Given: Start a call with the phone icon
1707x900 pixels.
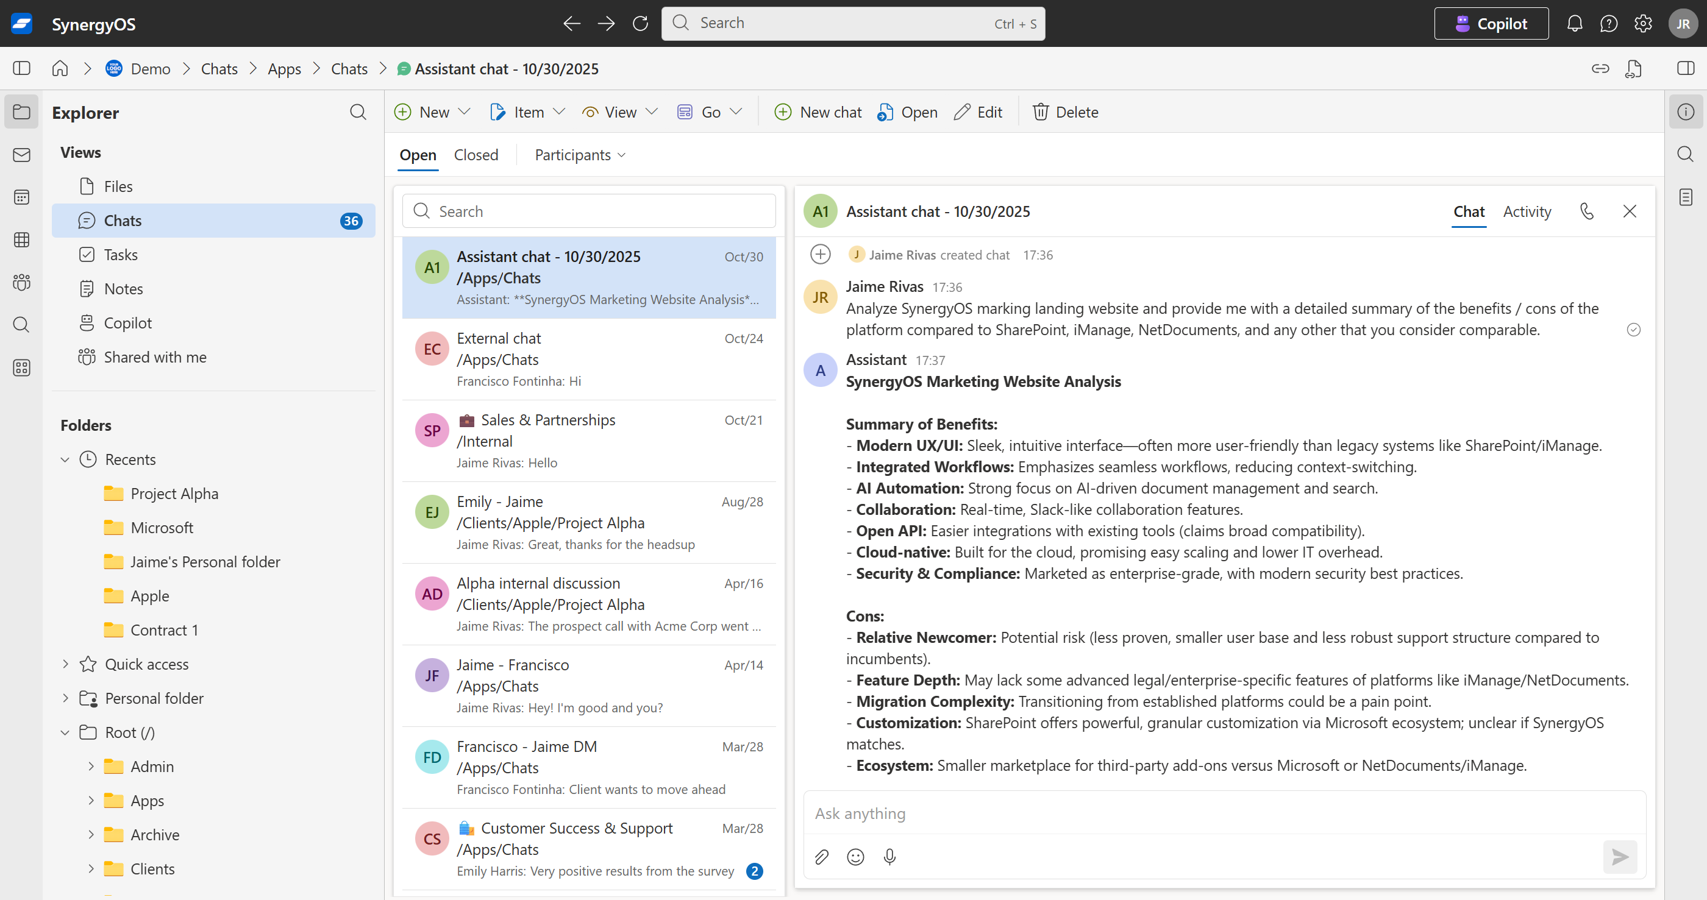Looking at the screenshot, I should click(x=1586, y=211).
